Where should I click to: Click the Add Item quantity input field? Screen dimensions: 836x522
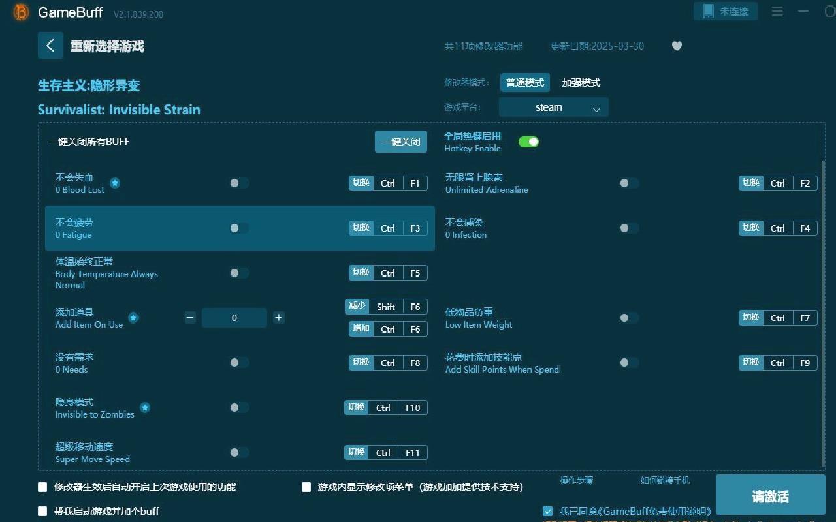(x=234, y=318)
